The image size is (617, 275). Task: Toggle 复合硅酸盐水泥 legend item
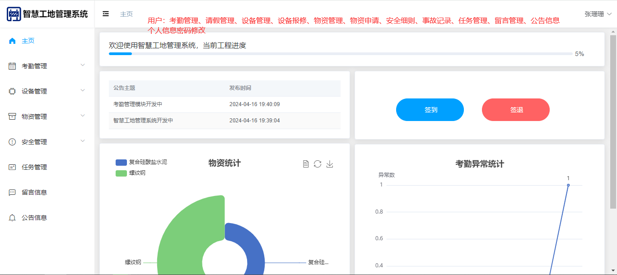141,162
